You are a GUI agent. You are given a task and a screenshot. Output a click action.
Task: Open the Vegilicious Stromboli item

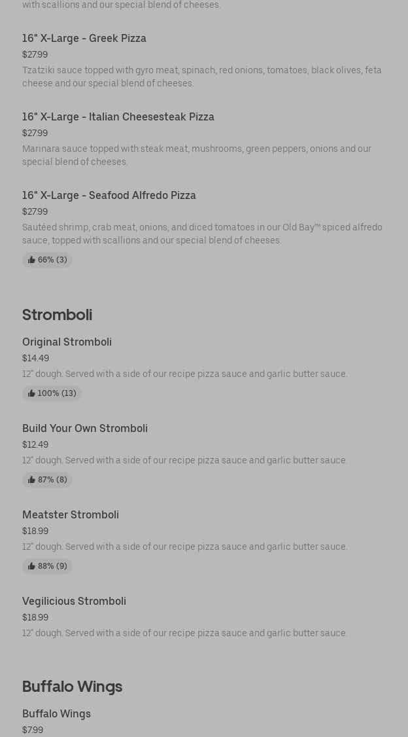tap(74, 601)
